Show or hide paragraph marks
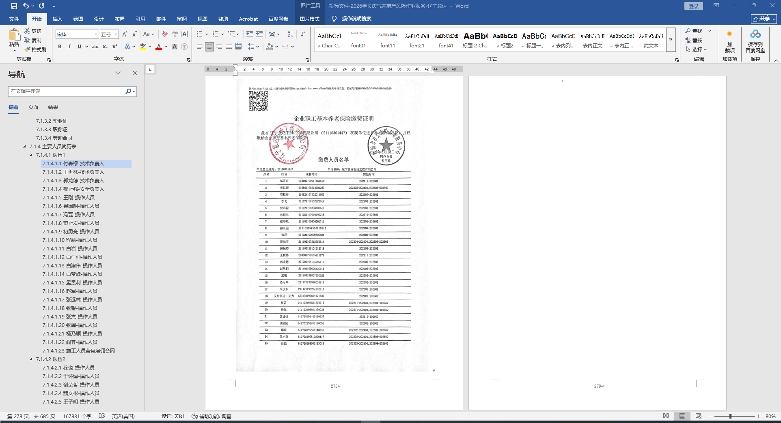Image resolution: width=781 pixels, height=423 pixels. pyautogui.click(x=303, y=34)
